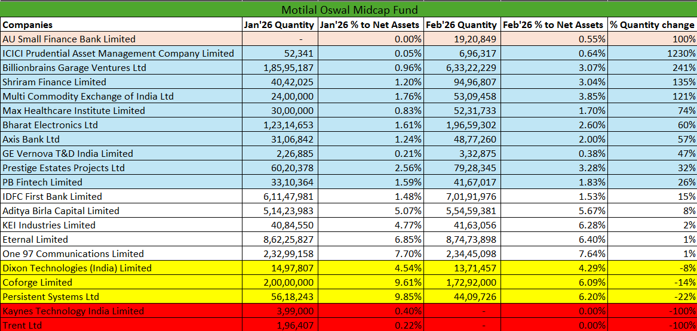Select the AU Small Finance Bank Limited cell
This screenshot has height=331, width=697.
[121, 39]
